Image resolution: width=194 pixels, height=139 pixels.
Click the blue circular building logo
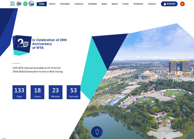point(31,4)
